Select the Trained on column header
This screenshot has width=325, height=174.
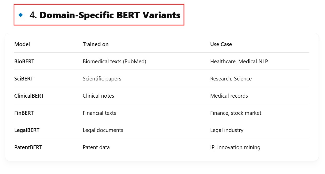[x=96, y=44]
